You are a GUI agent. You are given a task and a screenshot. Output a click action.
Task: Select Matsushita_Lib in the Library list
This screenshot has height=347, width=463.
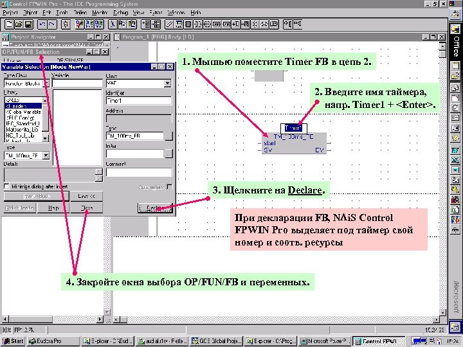24,130
